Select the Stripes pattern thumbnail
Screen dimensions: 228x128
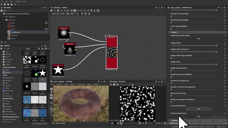tap(35, 87)
